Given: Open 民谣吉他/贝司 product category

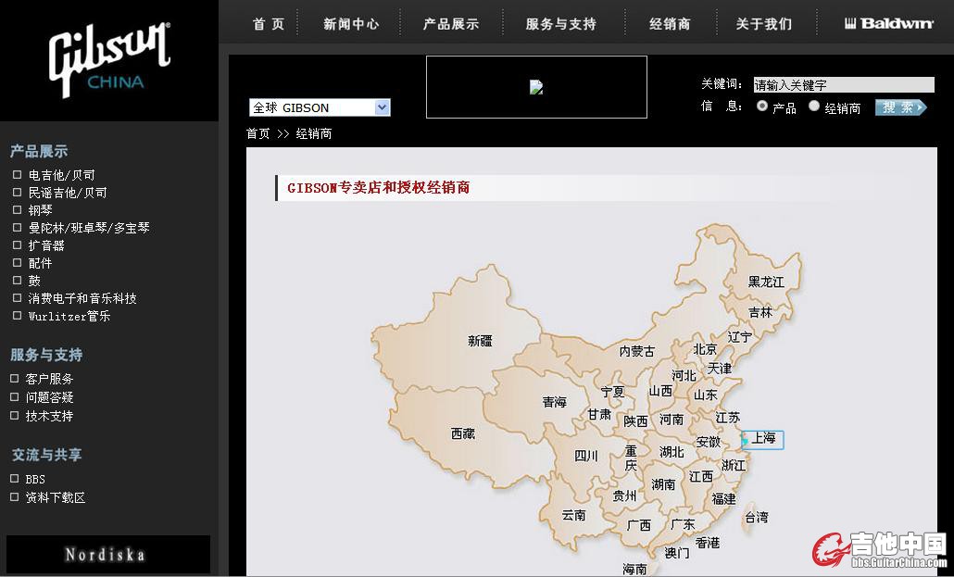Looking at the screenshot, I should 68,193.
